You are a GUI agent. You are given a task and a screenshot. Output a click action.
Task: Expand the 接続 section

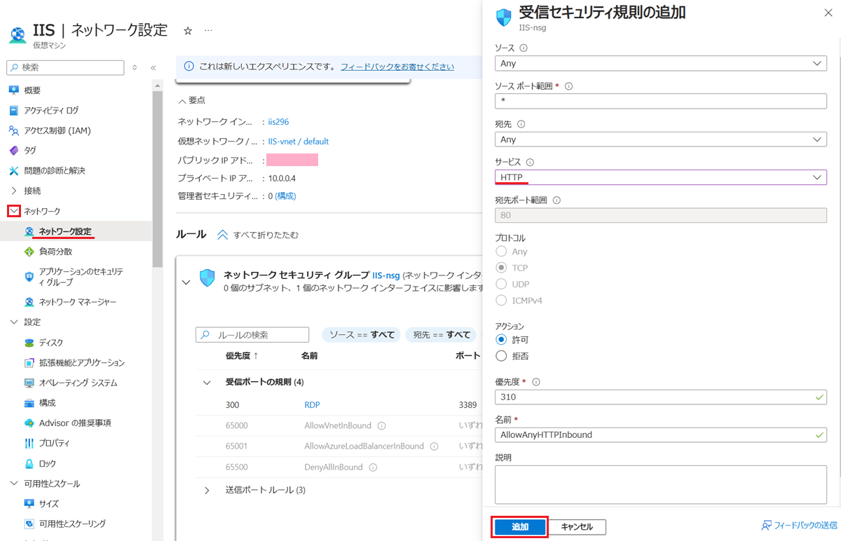coord(14,191)
